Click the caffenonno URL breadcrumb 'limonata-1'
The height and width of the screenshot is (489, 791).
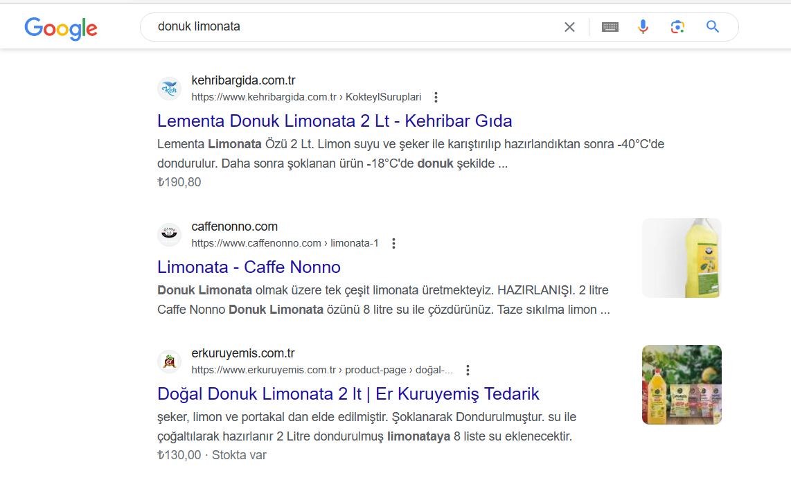click(x=354, y=243)
